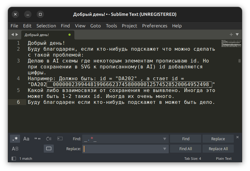Image resolution: width=250 pixels, height=171 pixels.
Task: Toggle wrap search option
Action: 49,139
